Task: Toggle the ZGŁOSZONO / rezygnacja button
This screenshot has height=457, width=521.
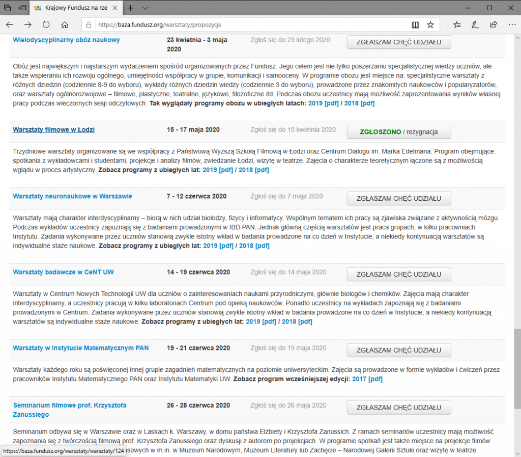Action: [x=399, y=132]
